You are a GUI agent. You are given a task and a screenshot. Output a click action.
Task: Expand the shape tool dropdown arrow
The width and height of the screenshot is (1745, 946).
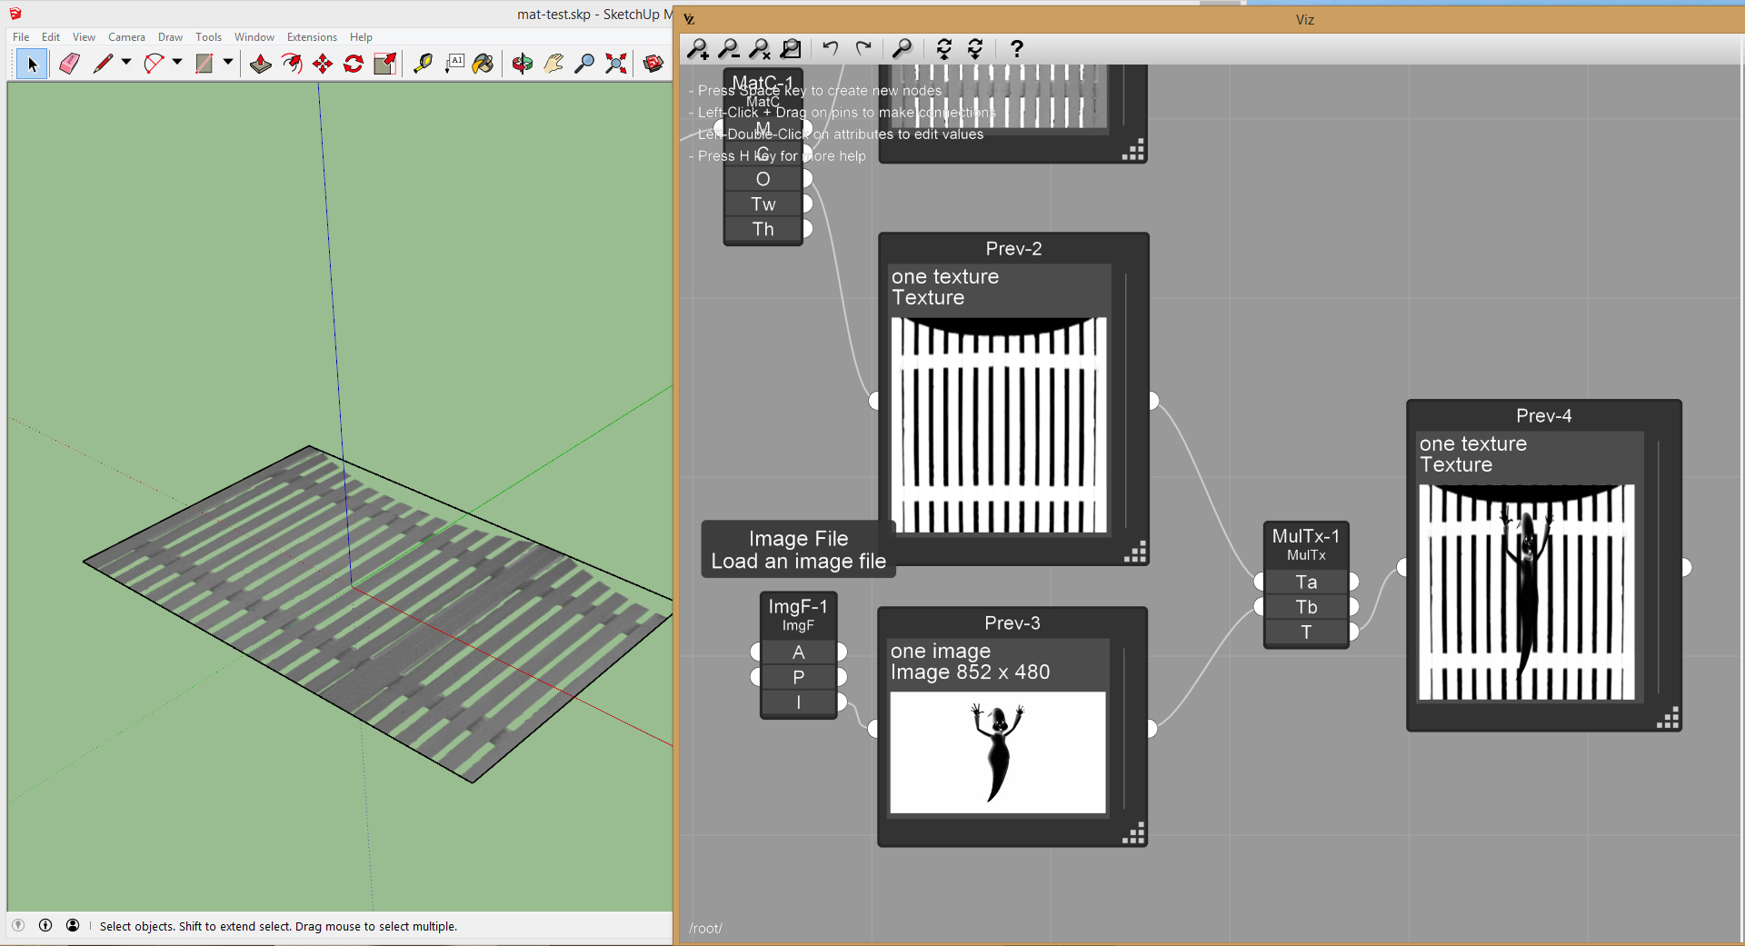coord(228,63)
